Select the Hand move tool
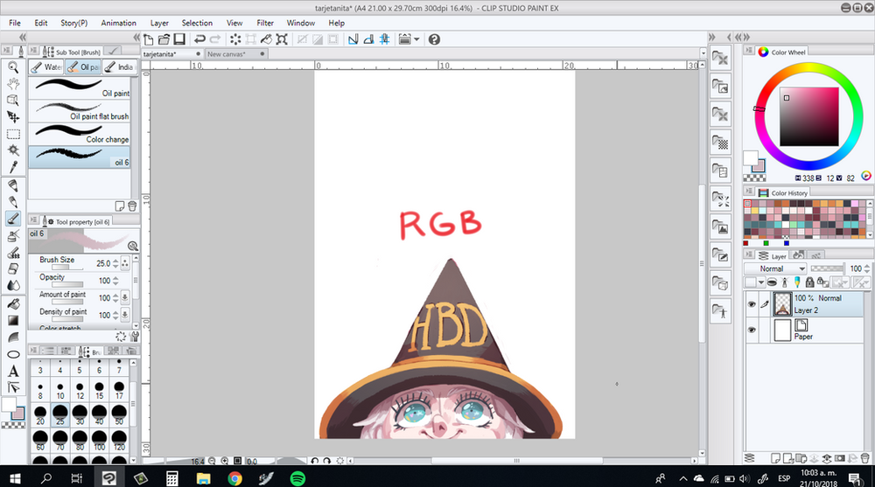The image size is (875, 487). pos(13,84)
